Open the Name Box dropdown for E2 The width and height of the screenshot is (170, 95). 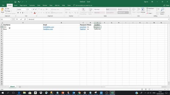click(x=11, y=19)
